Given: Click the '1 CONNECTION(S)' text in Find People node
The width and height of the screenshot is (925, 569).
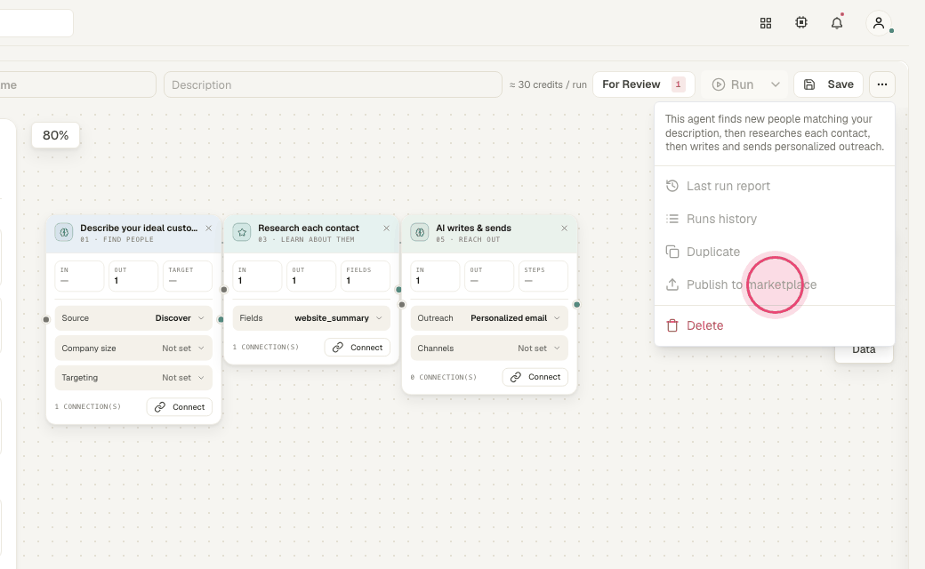Looking at the screenshot, I should [x=88, y=407].
